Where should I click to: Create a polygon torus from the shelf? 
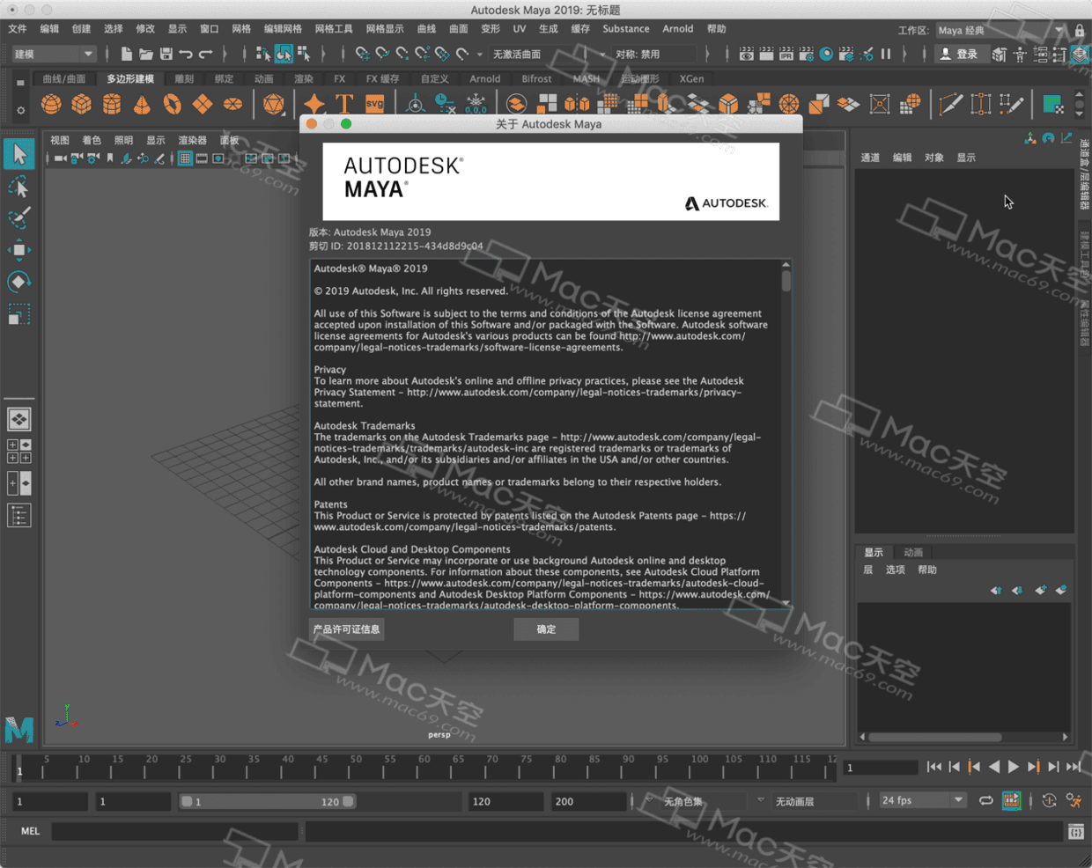point(172,105)
